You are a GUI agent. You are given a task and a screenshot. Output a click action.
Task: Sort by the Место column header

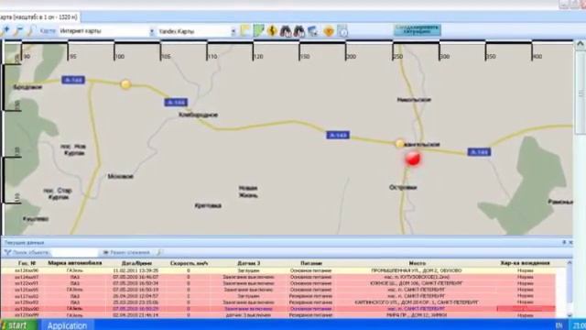point(418,263)
